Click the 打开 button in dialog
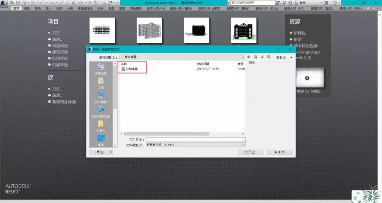This screenshot has width=382, height=203. pos(250,152)
